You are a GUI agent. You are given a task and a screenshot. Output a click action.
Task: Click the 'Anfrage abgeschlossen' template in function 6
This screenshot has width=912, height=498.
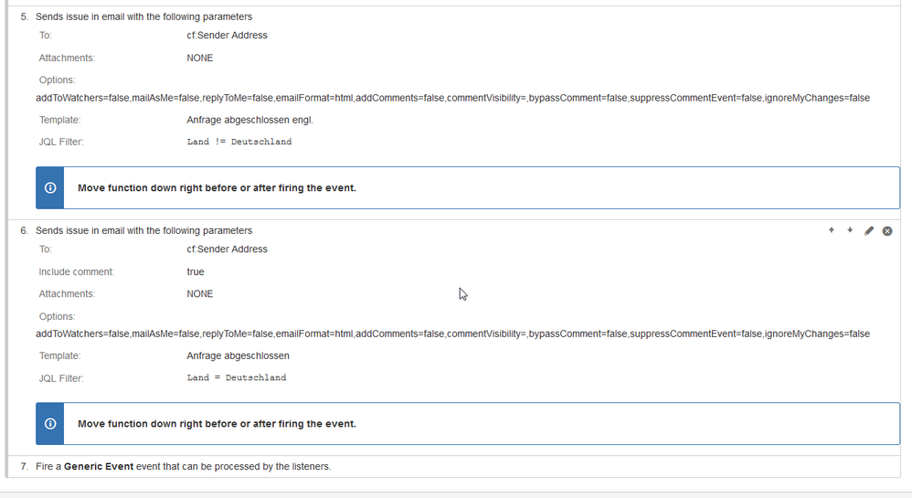tap(238, 355)
